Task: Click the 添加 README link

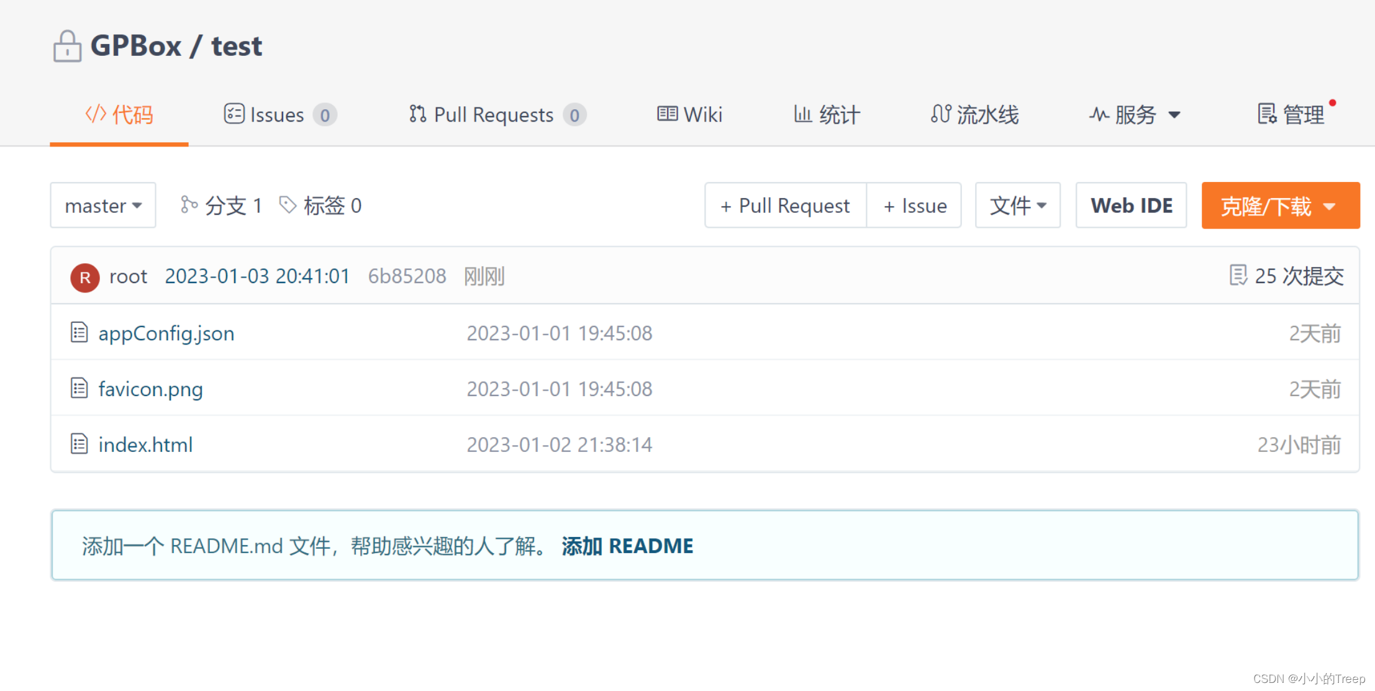Action: 627,546
